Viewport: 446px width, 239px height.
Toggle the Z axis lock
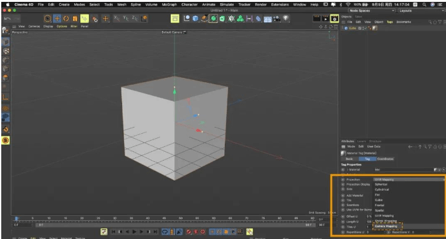[135, 19]
